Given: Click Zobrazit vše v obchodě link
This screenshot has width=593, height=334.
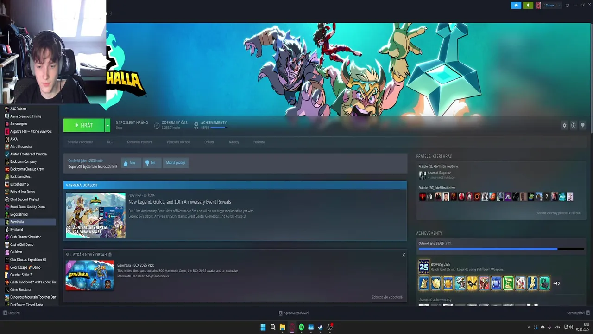Looking at the screenshot, I should (x=387, y=297).
